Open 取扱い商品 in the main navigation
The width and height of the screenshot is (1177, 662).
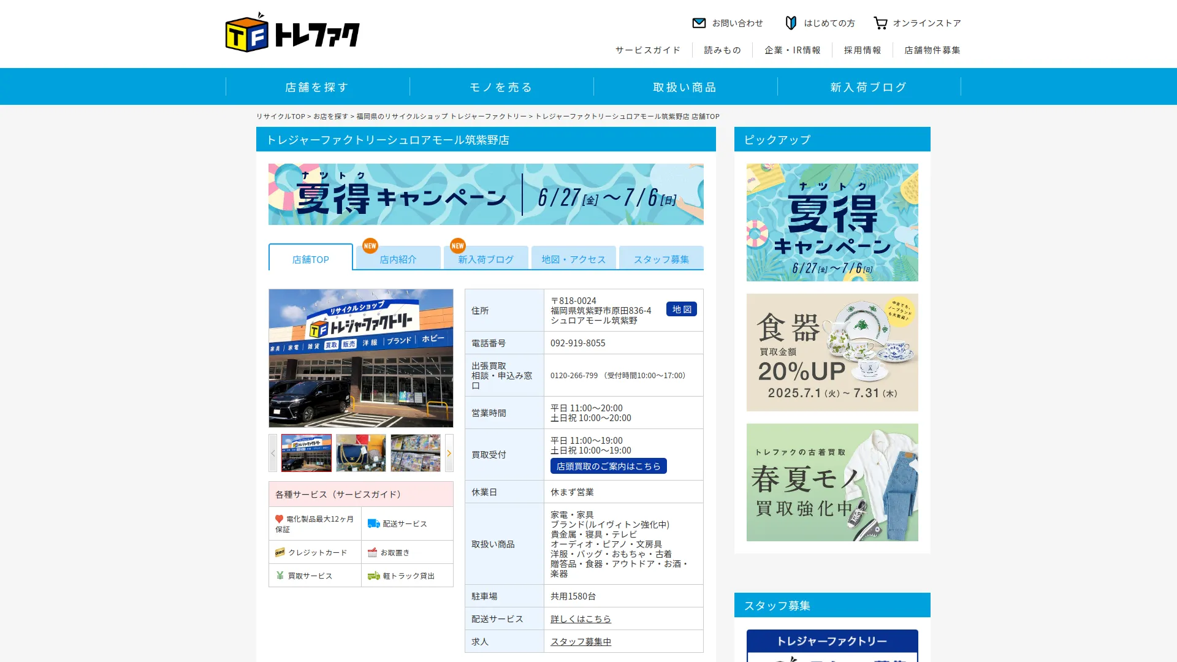[685, 87]
